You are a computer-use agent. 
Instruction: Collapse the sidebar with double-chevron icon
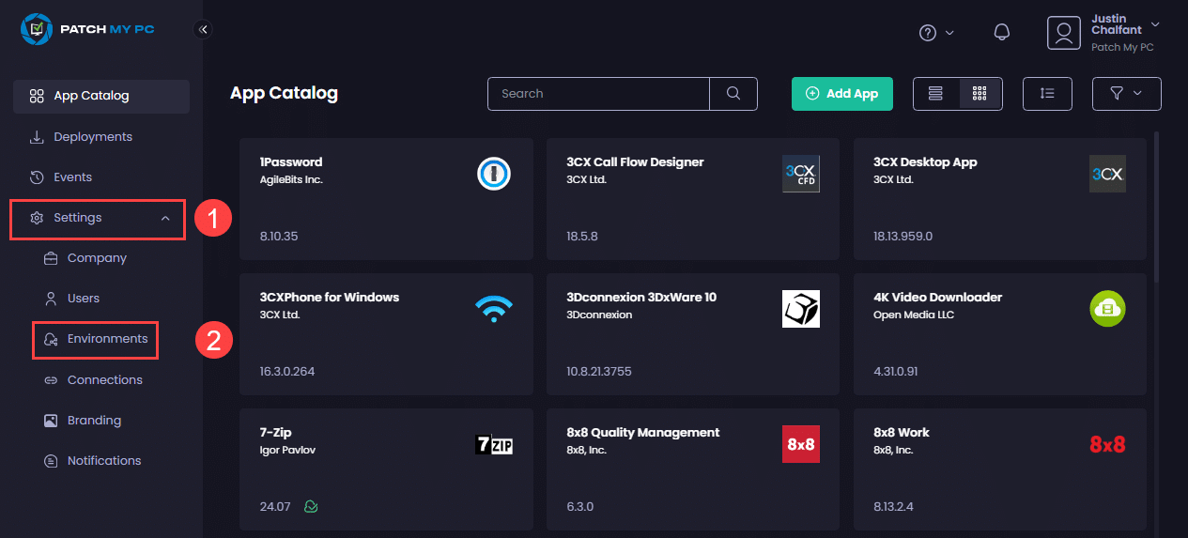tap(203, 29)
